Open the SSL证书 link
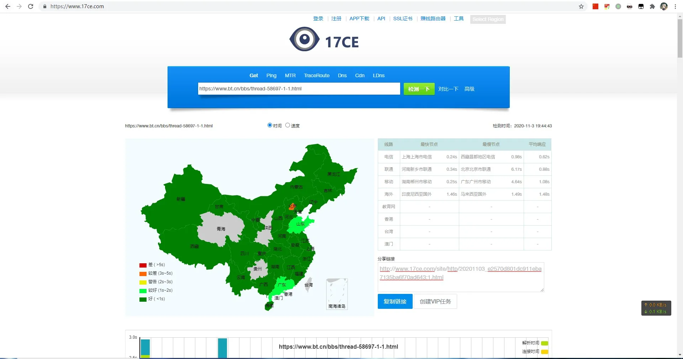 pos(403,19)
